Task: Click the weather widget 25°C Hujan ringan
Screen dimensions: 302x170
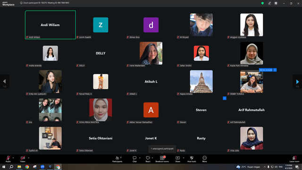Action: coord(248,167)
